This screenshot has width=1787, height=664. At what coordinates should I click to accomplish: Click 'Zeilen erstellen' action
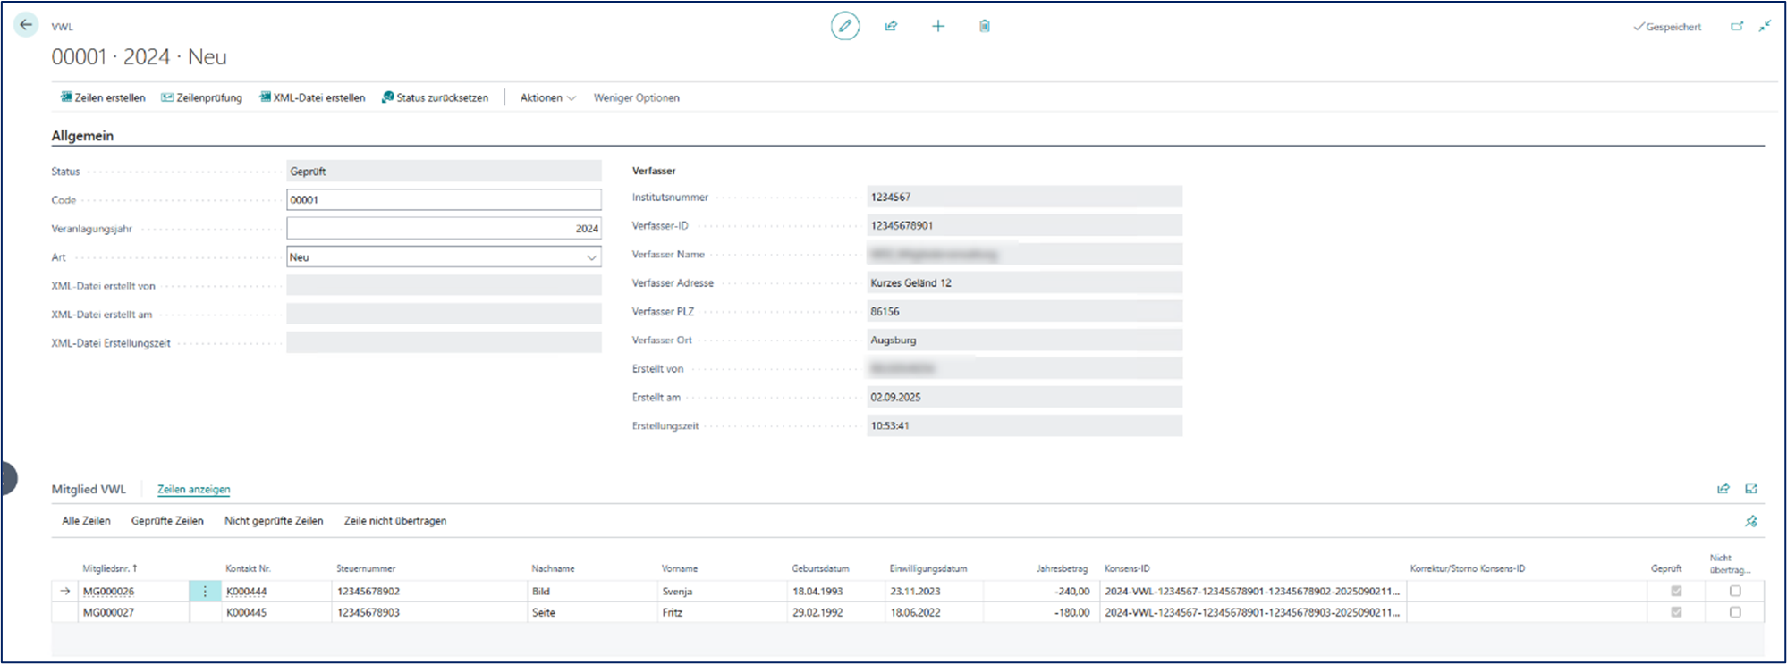(103, 97)
